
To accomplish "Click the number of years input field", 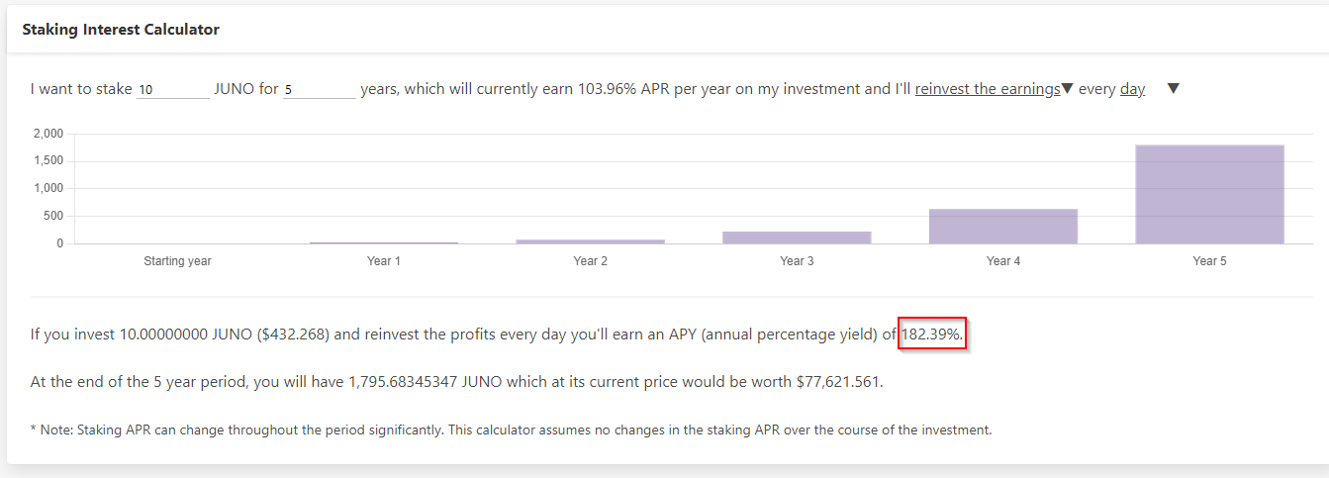I will pos(319,89).
